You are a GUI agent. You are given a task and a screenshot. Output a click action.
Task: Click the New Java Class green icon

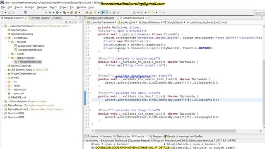pyautogui.click(x=76, y=12)
